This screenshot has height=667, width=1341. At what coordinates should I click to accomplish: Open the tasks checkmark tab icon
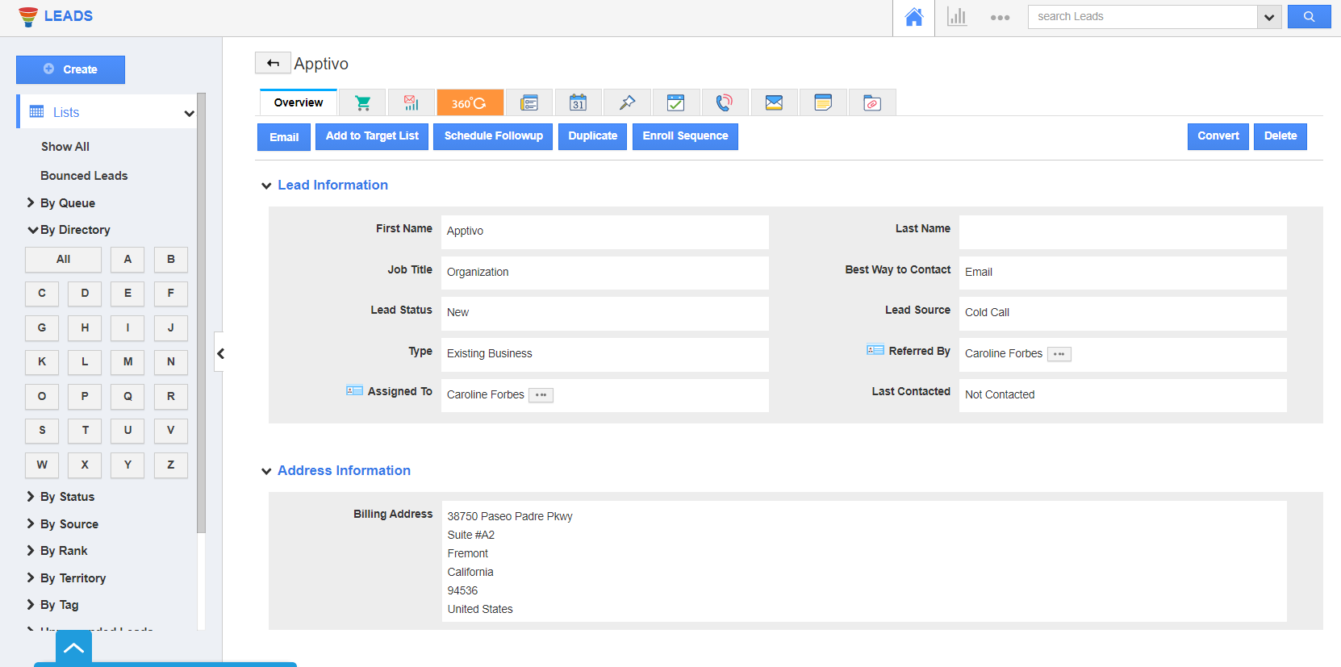click(676, 103)
